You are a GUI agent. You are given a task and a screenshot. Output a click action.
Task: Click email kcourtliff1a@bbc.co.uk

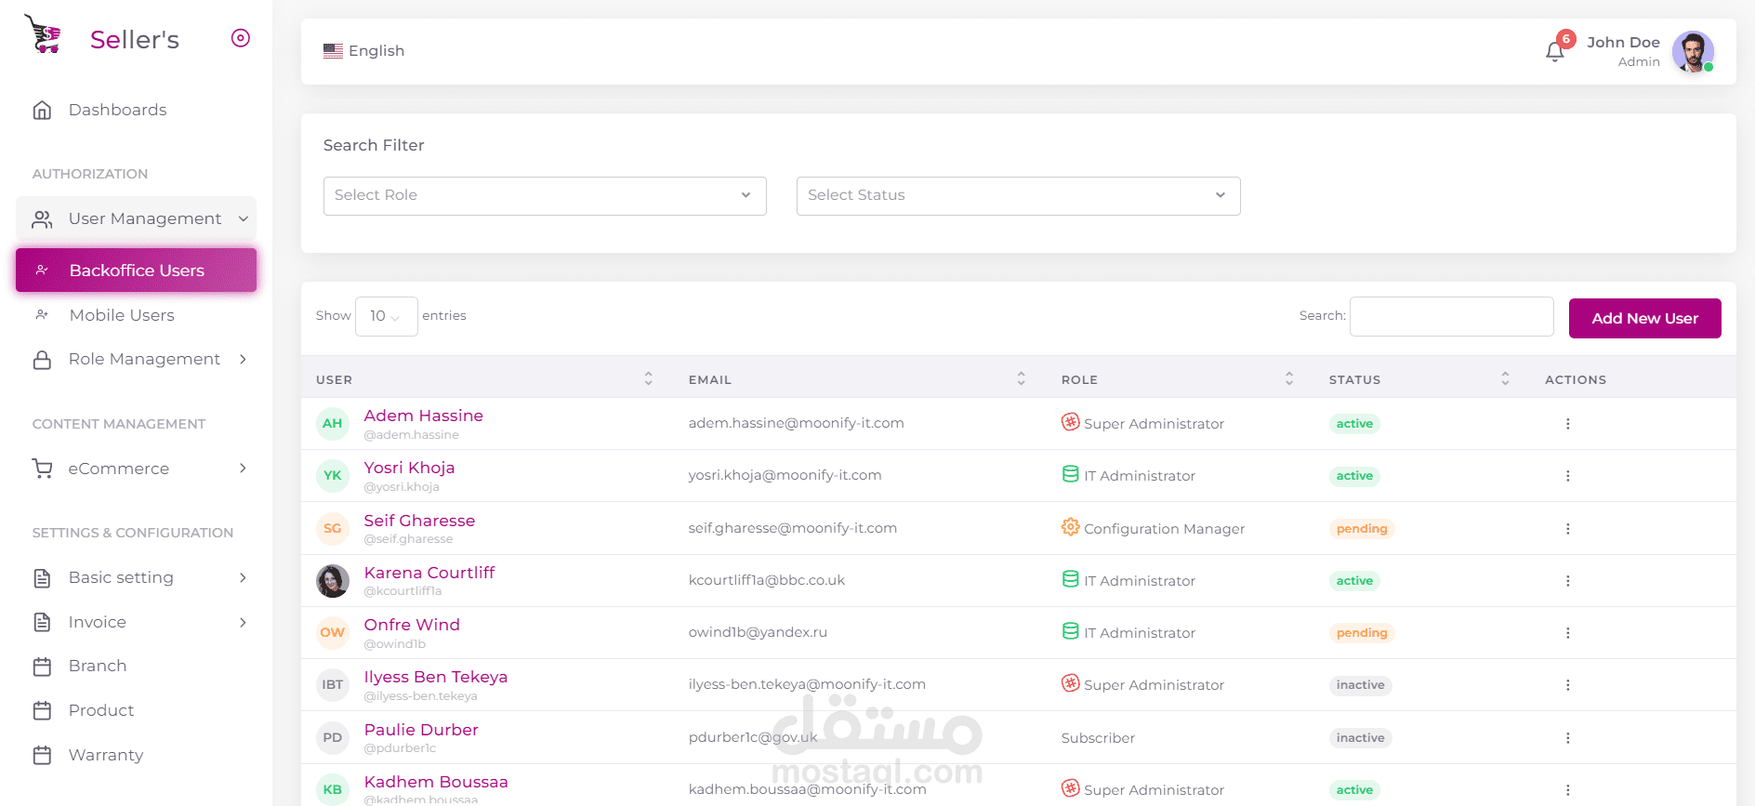click(767, 580)
